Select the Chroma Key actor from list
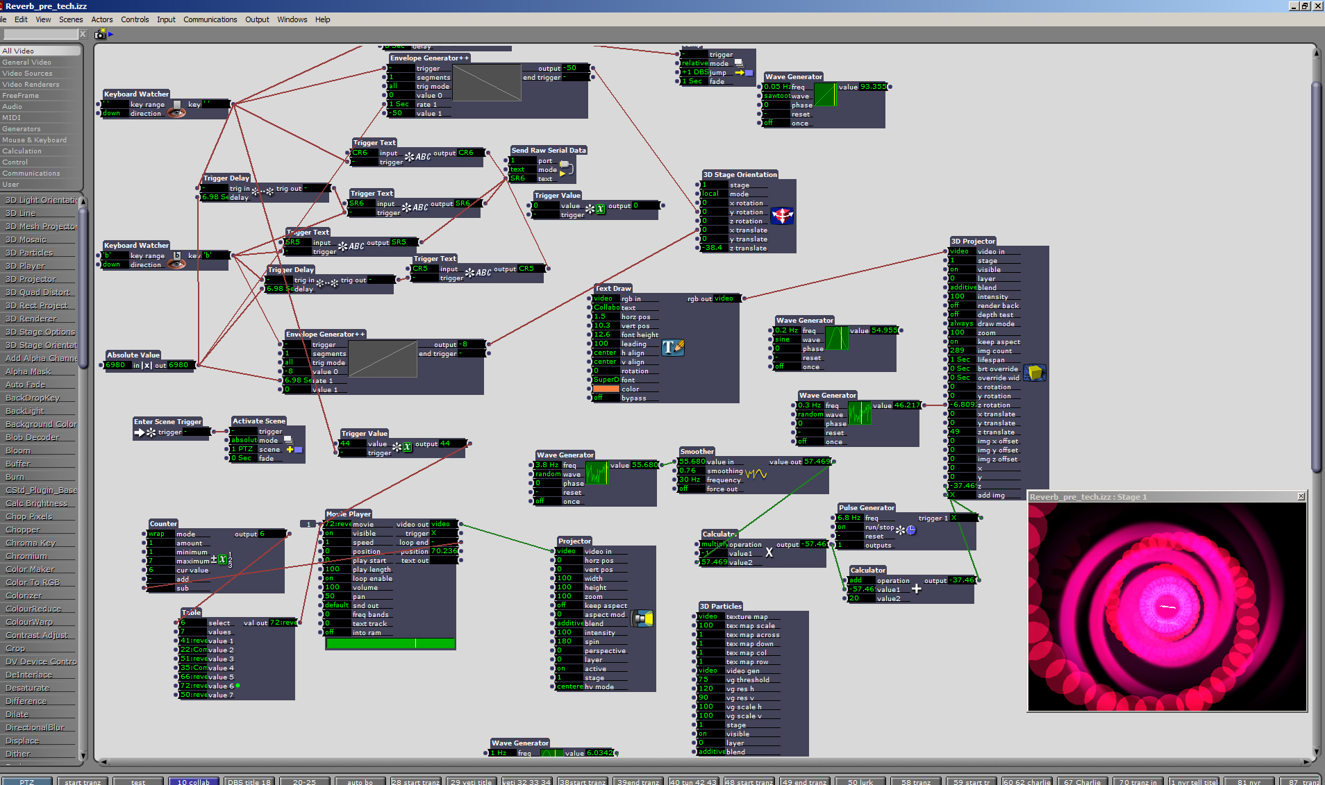 (x=31, y=543)
